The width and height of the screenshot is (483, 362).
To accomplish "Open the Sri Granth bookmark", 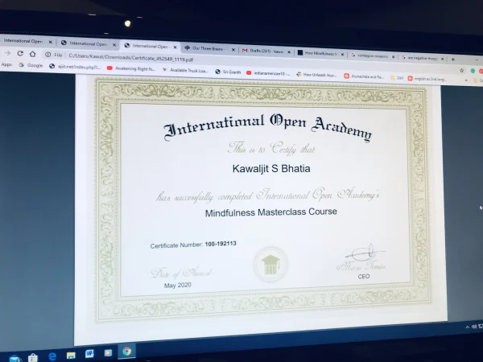I will tap(228, 72).
